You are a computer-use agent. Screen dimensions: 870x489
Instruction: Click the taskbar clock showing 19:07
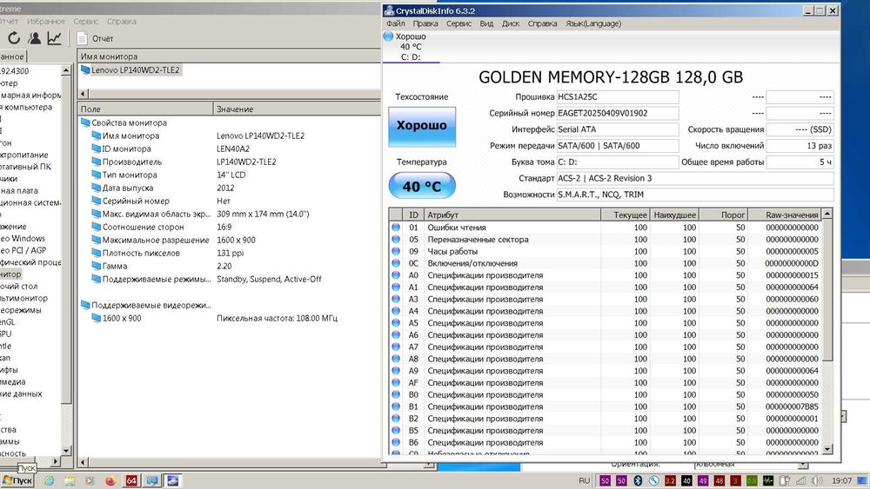pos(841,480)
